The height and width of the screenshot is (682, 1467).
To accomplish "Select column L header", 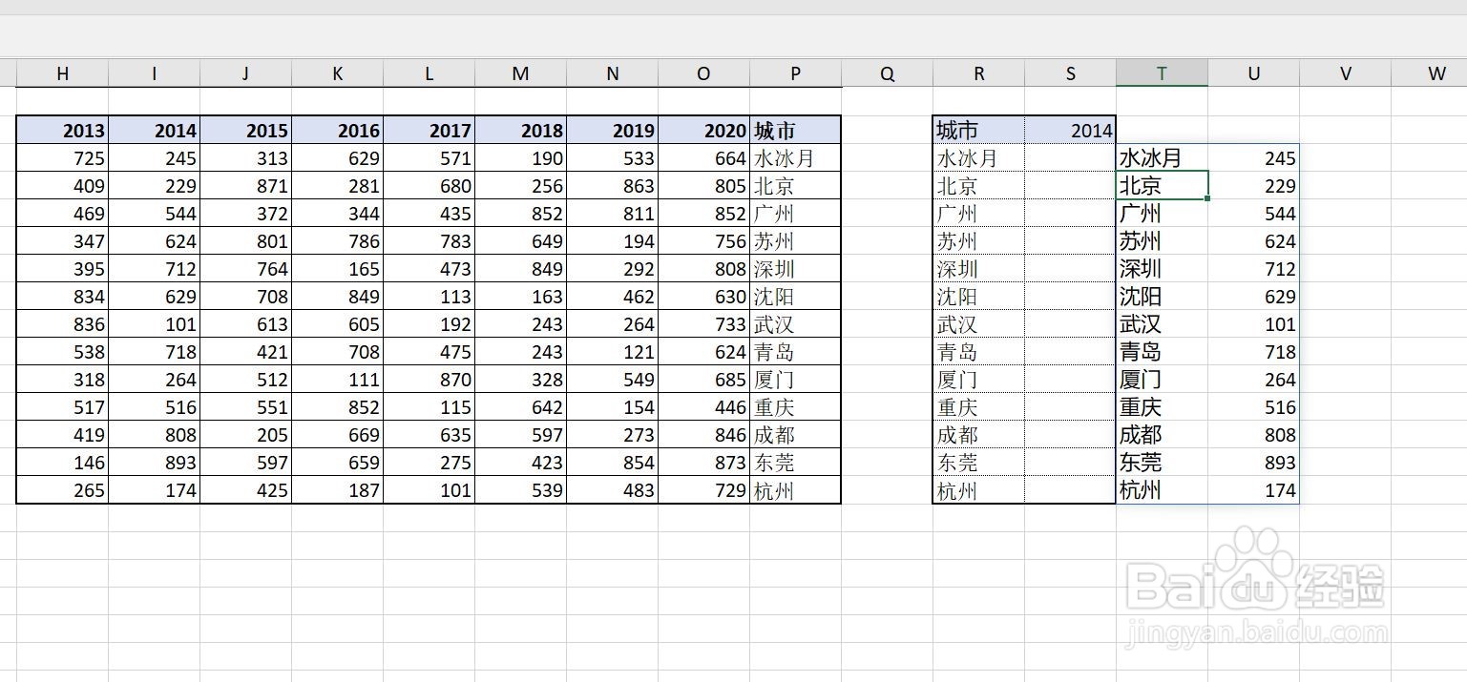I will [x=429, y=73].
